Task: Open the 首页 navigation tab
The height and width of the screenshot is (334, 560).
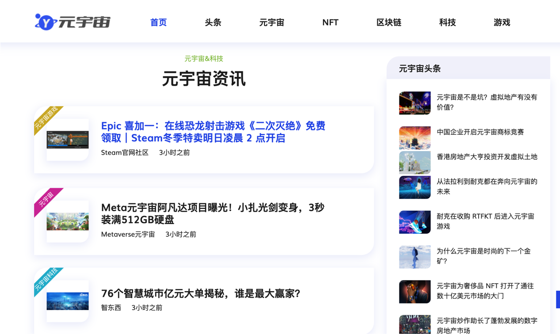Action: pyautogui.click(x=158, y=23)
